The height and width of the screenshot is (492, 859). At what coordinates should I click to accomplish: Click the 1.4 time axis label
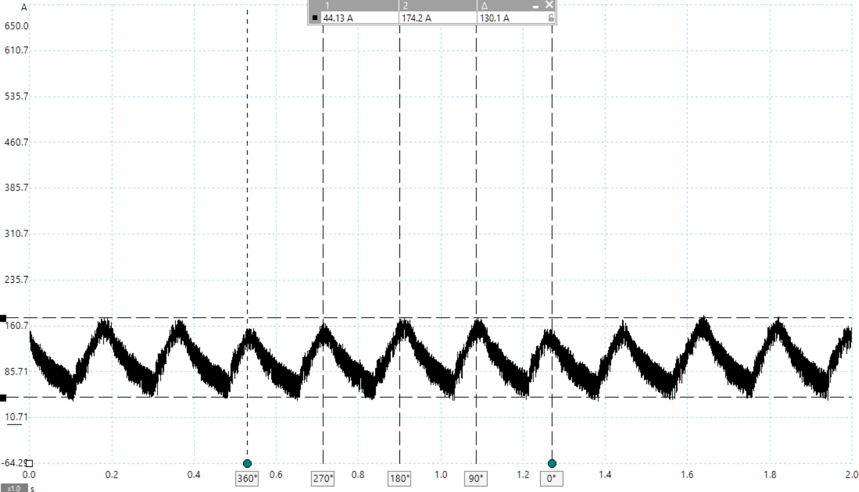coord(605,475)
